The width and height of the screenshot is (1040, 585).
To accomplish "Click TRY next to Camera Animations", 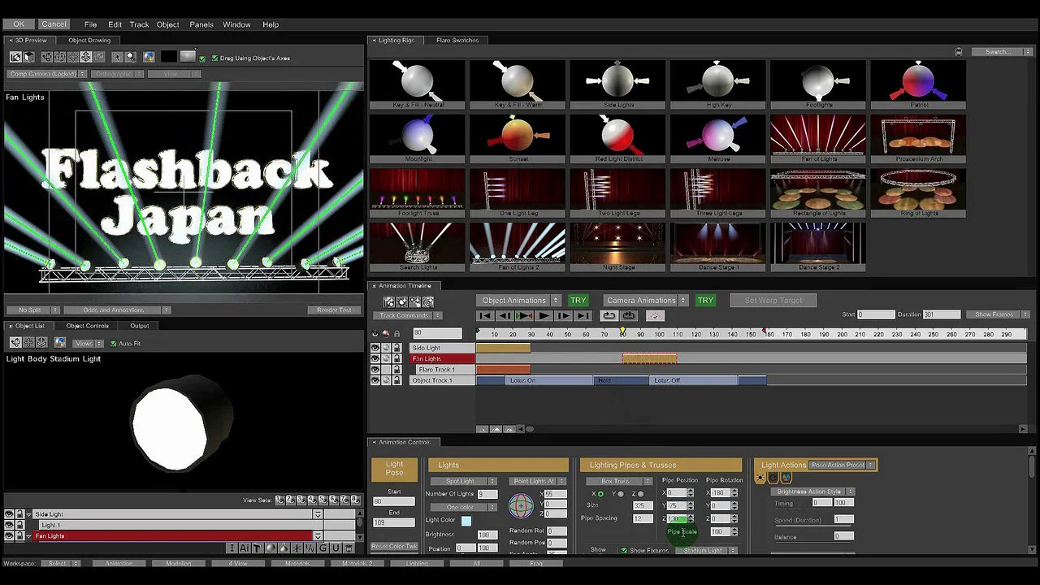I will point(705,301).
